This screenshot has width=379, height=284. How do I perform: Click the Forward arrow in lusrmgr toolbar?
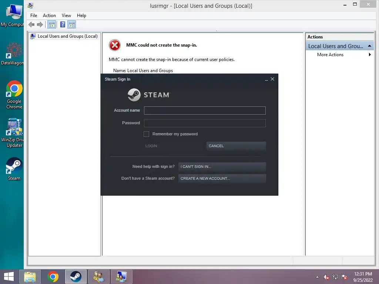coord(40,24)
